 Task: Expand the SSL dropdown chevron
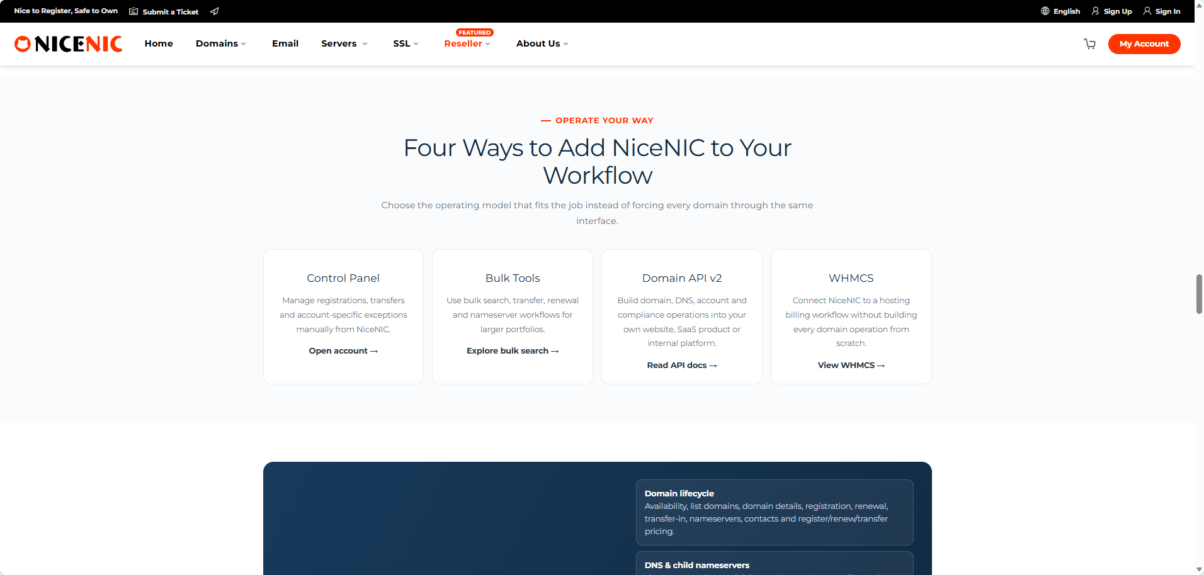(416, 44)
